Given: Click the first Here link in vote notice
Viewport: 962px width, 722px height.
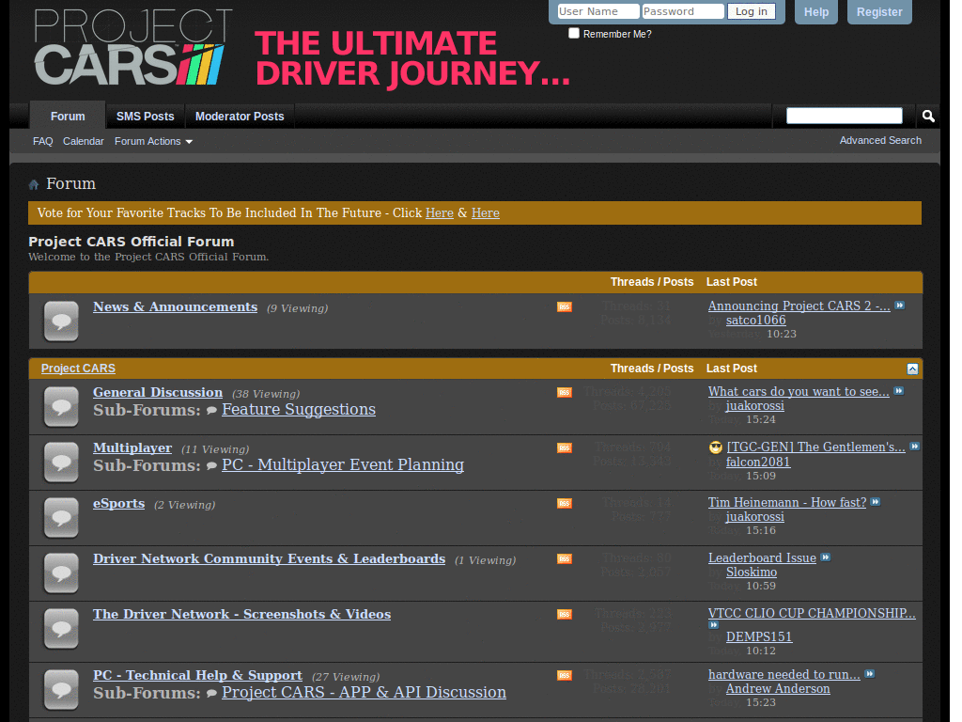Looking at the screenshot, I should pyautogui.click(x=440, y=213).
